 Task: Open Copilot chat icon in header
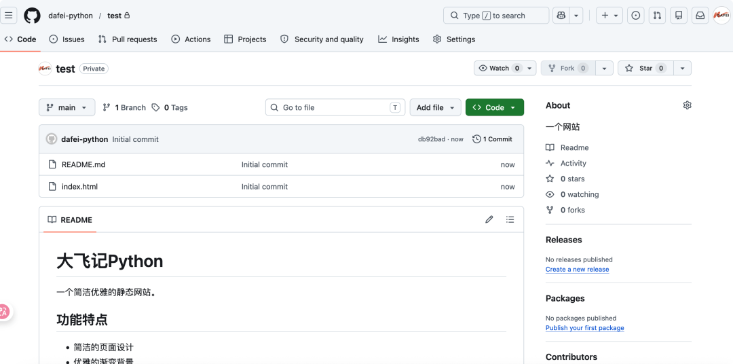561,16
